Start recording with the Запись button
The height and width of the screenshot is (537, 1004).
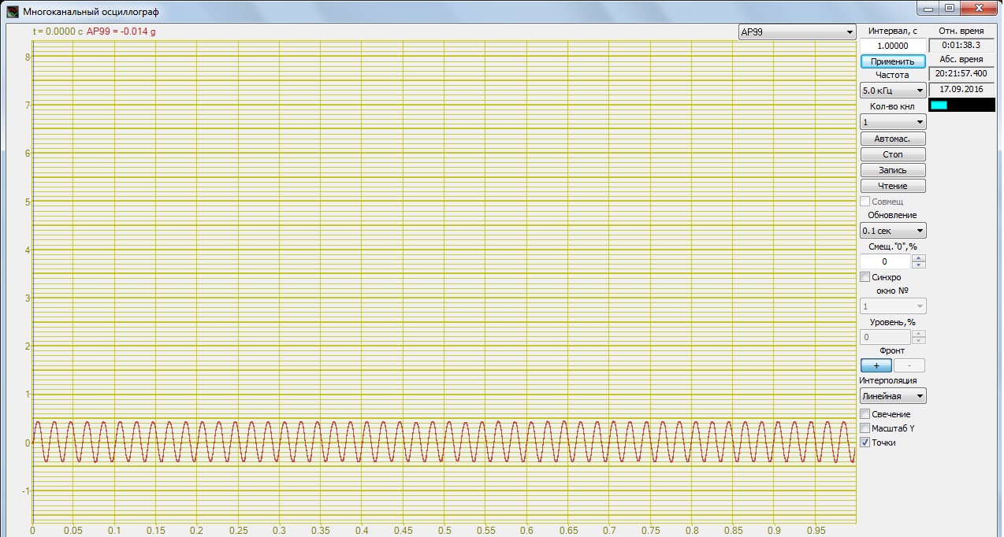click(x=893, y=170)
